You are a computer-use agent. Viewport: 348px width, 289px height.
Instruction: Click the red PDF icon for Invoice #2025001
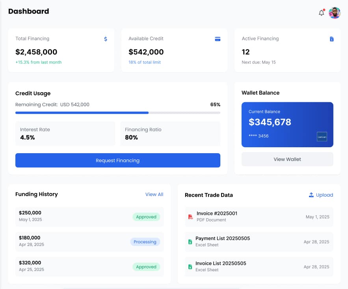[190, 217]
